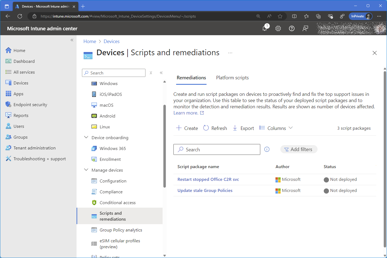The height and width of the screenshot is (258, 387).
Task: Collapse the Device onboarding section
Action: click(86, 138)
